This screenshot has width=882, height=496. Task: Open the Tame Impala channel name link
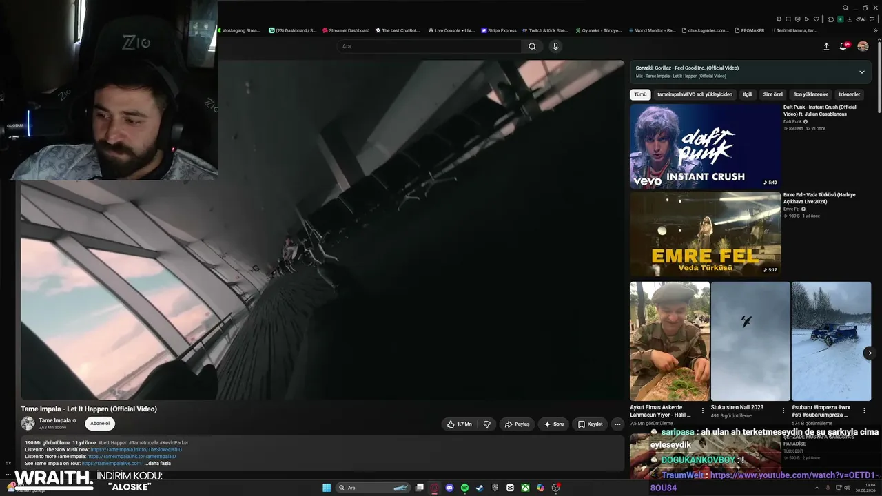pyautogui.click(x=55, y=420)
